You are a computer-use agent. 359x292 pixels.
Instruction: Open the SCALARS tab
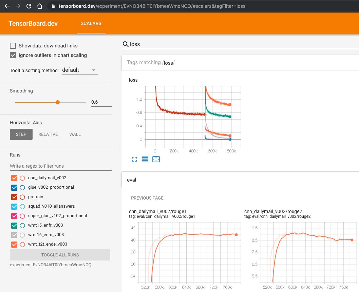91,24
